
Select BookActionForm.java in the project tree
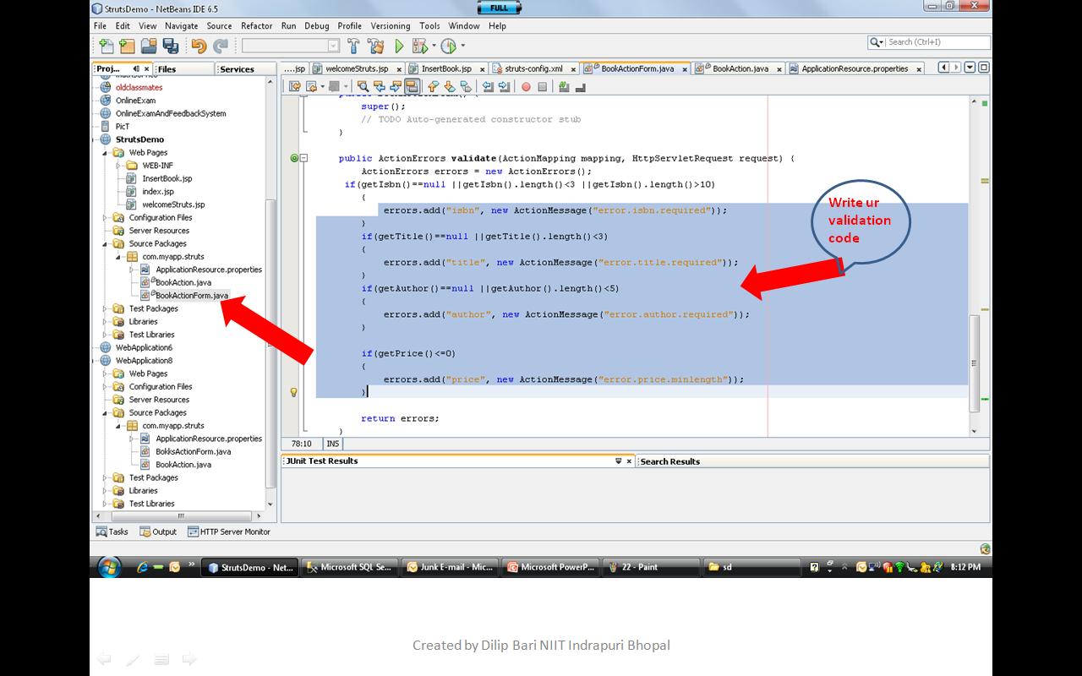pyautogui.click(x=190, y=296)
